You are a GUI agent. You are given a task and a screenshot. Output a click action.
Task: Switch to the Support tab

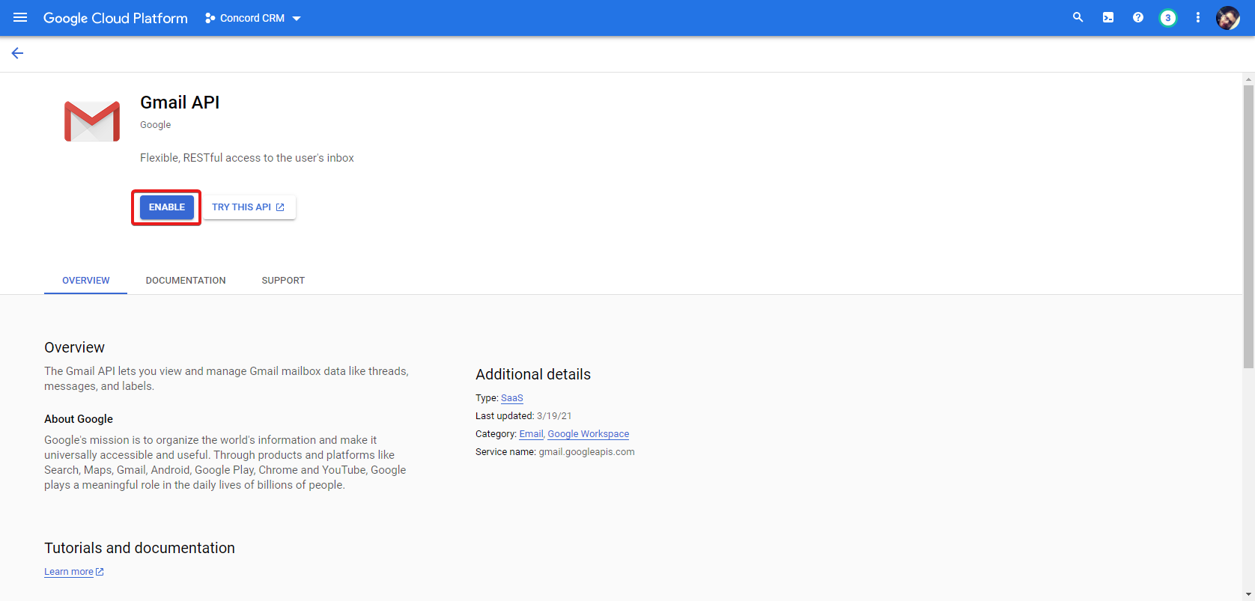(x=283, y=281)
